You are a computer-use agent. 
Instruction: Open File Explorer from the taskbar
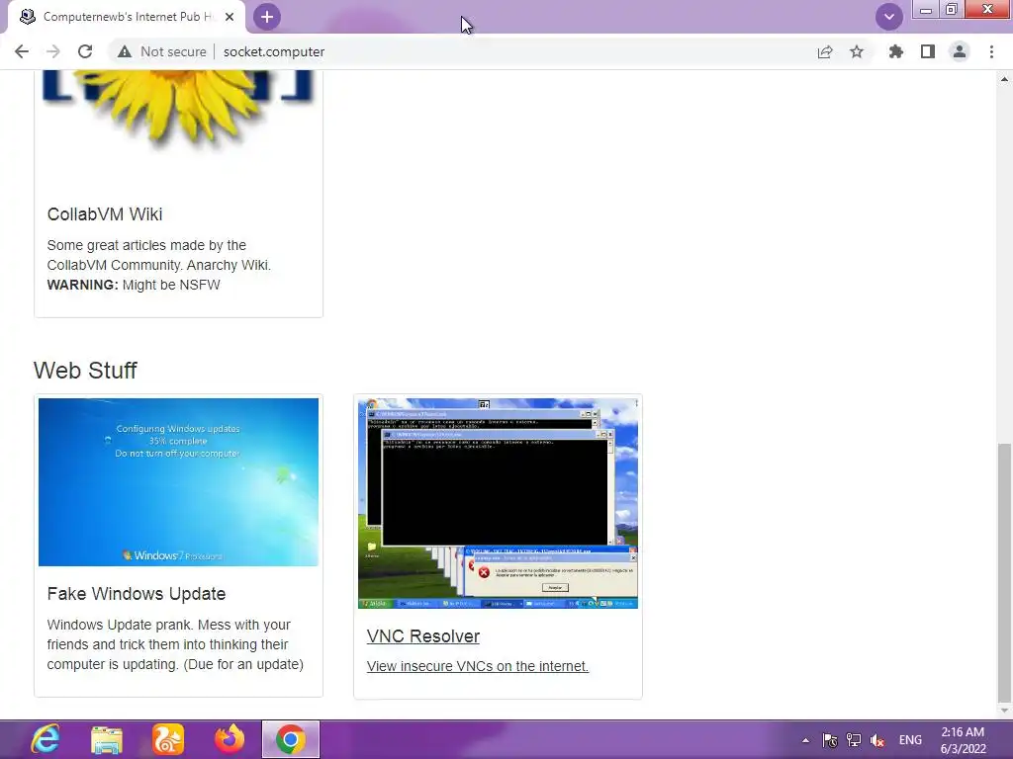point(107,739)
